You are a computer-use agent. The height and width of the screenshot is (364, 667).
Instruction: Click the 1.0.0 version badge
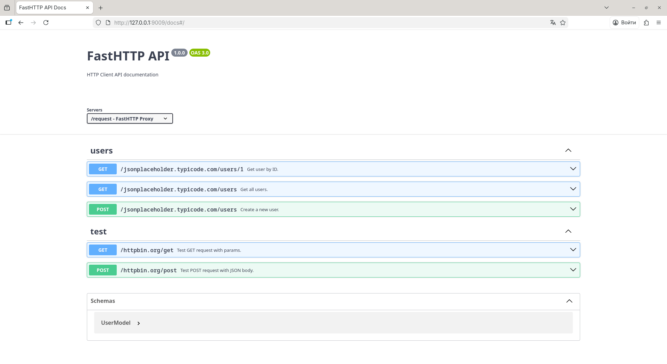coord(179,53)
